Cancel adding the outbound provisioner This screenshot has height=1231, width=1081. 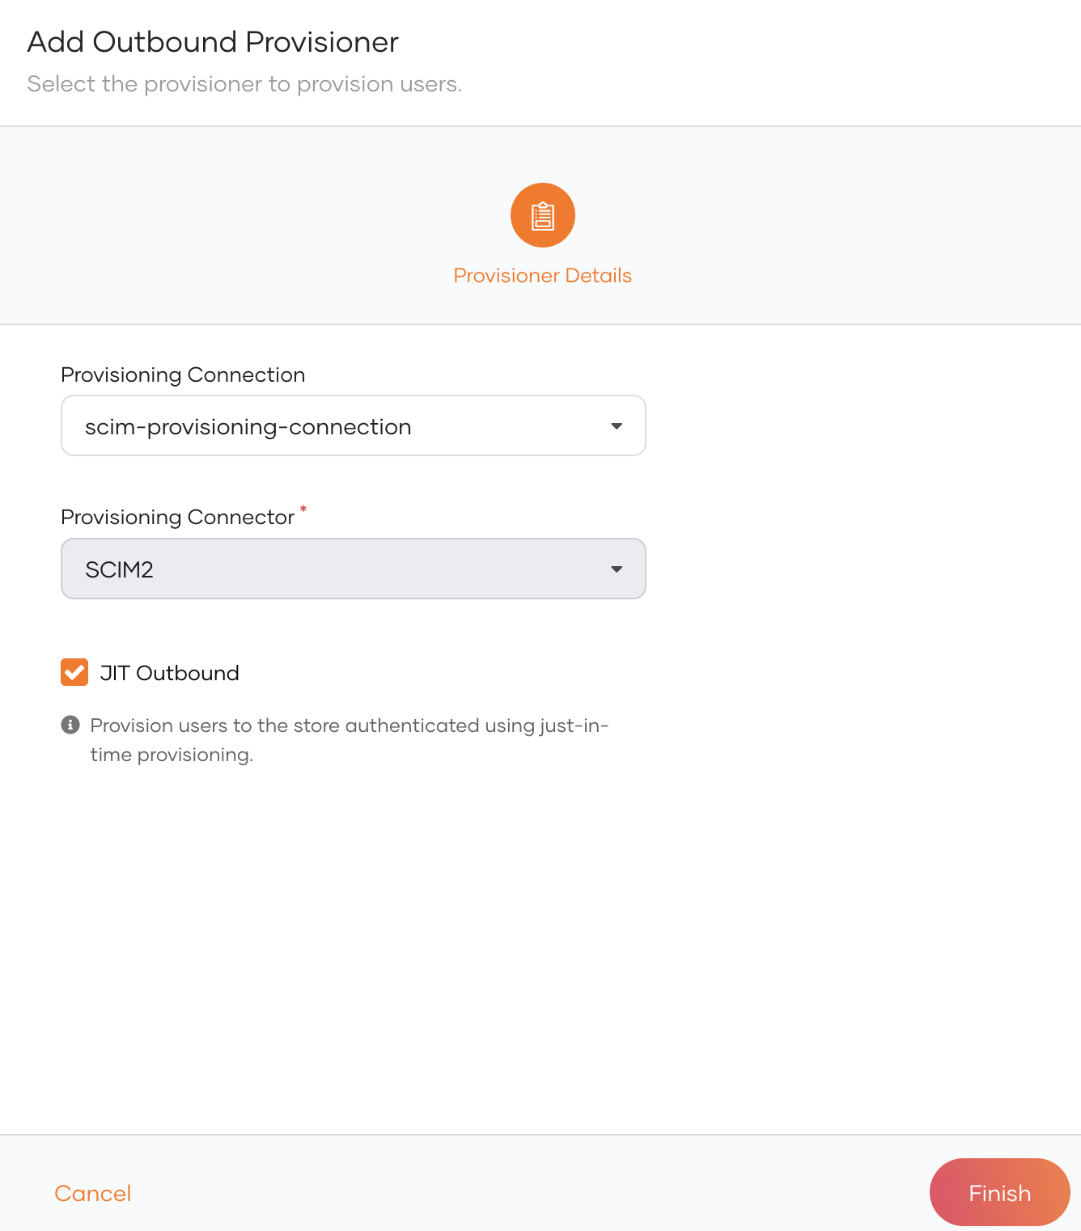[92, 1193]
